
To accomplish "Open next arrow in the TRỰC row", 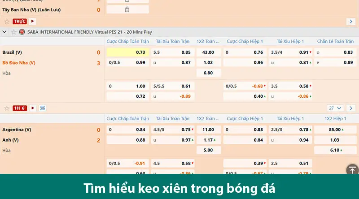I will pyautogui.click(x=351, y=22).
